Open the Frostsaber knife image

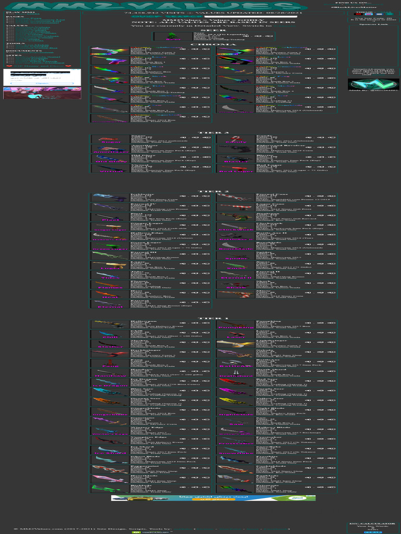(x=235, y=441)
